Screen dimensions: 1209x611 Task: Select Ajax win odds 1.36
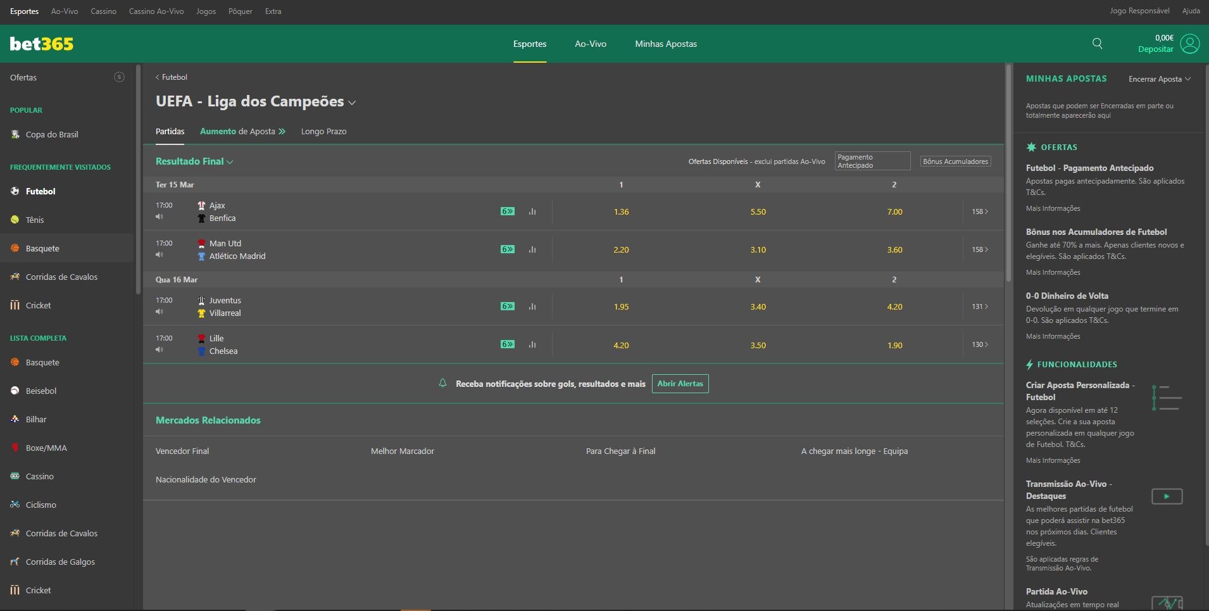[621, 212]
